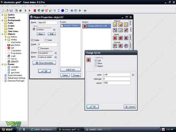Click the subimage input field

(x=117, y=79)
